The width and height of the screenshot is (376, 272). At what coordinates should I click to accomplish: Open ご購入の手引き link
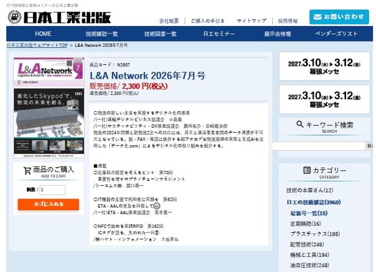[207, 21]
